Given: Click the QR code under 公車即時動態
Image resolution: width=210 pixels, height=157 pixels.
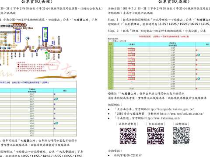Looking at the screenshot, I should pyautogui.click(x=128, y=136).
